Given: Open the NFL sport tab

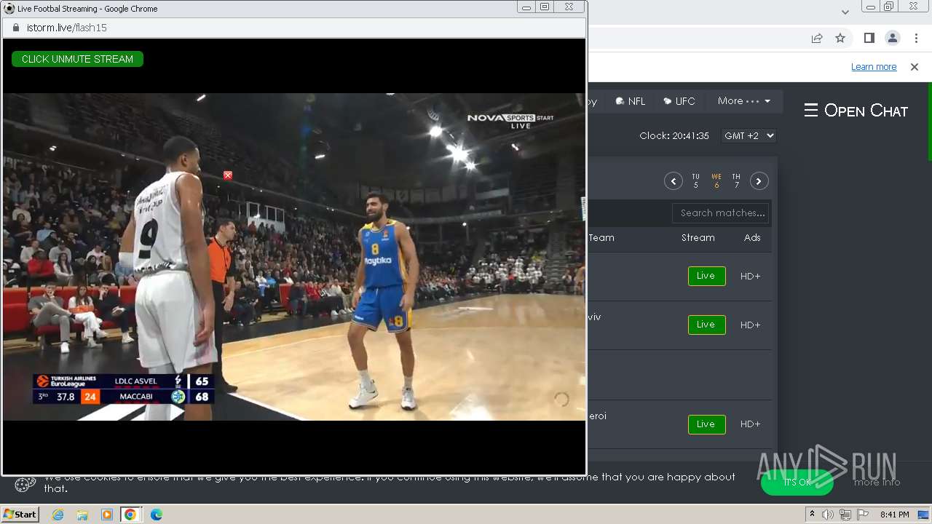Looking at the screenshot, I should coord(631,101).
